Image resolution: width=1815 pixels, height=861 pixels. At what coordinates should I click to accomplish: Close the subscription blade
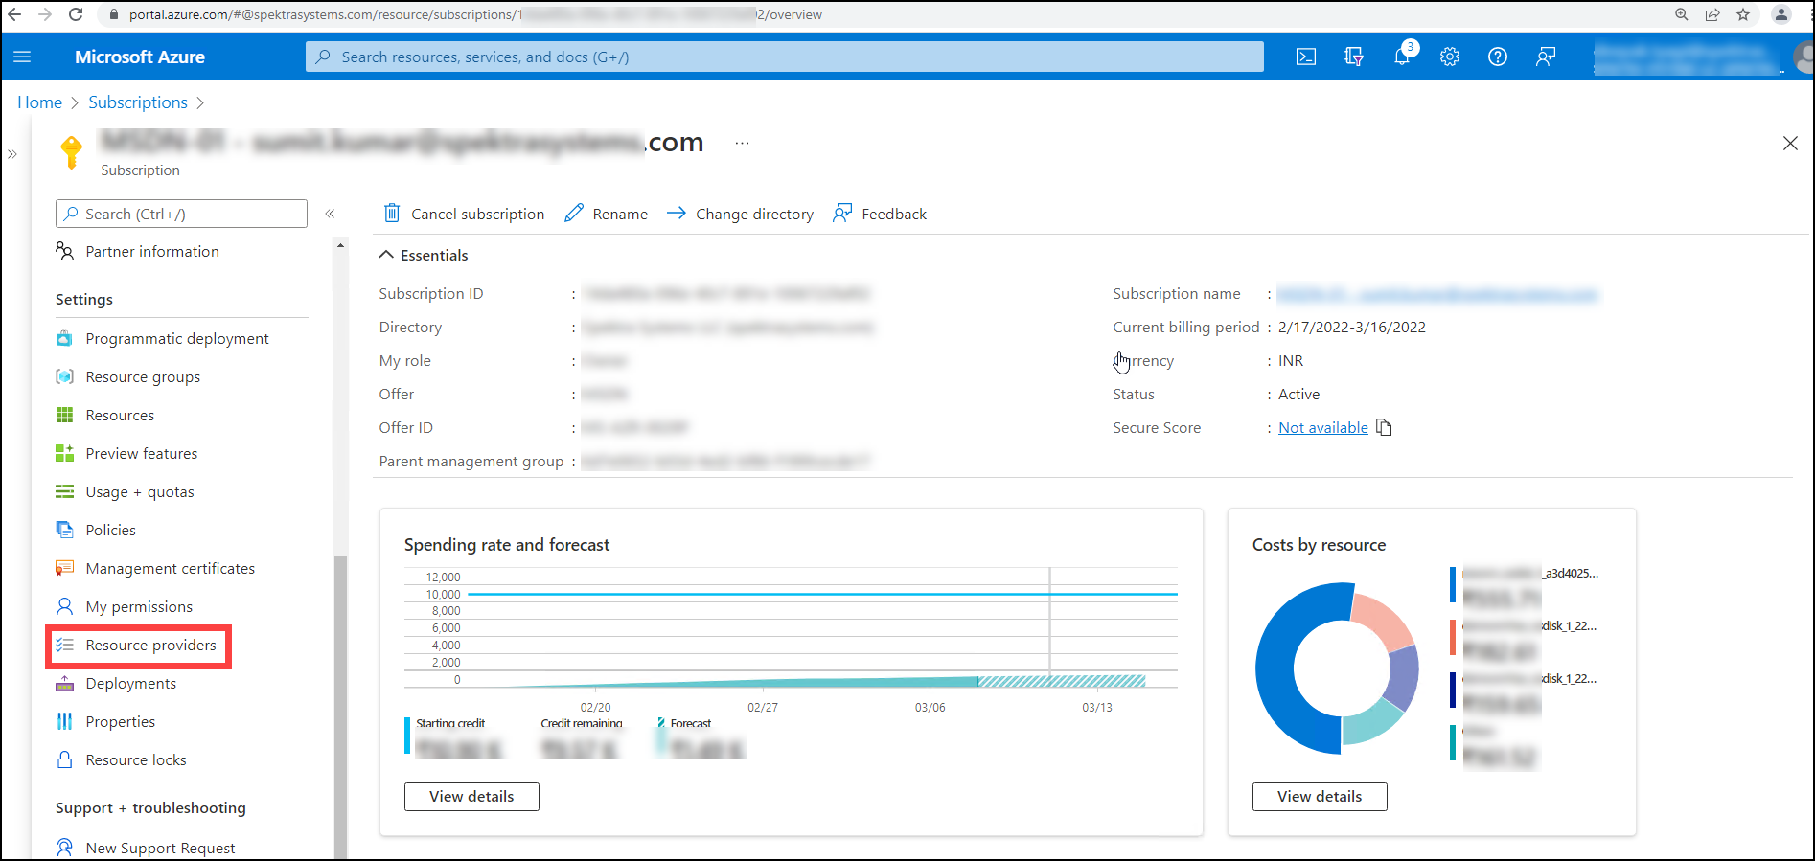coord(1790,143)
